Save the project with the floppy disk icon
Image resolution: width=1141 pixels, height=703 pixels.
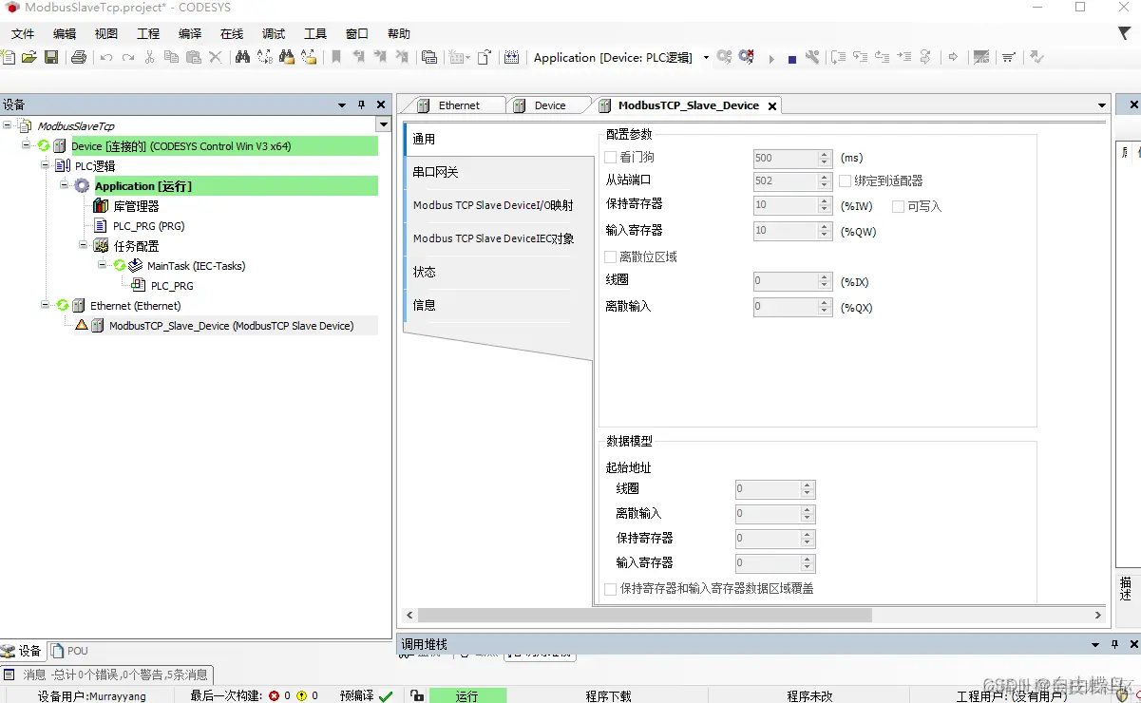point(52,57)
